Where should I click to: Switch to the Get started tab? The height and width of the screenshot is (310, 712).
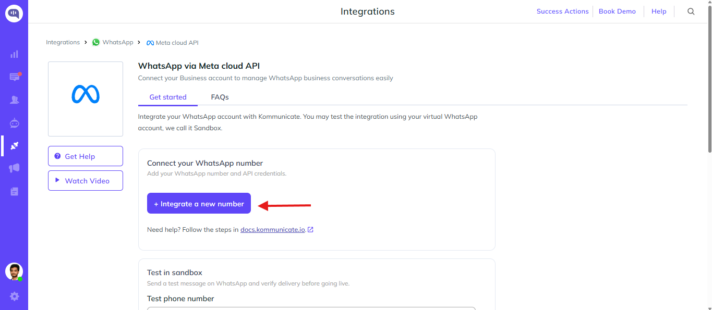(x=168, y=97)
